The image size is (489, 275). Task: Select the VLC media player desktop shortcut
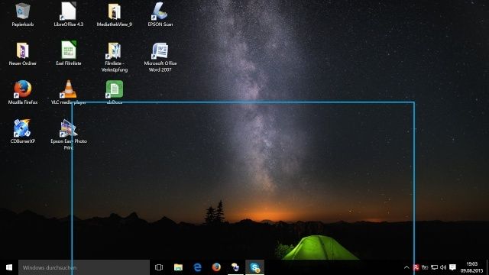tap(68, 89)
